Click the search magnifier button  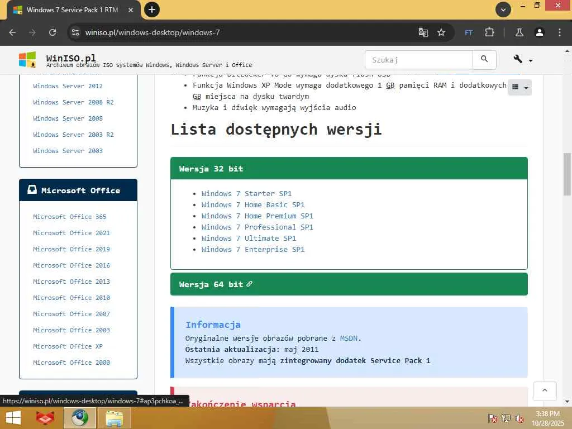(484, 60)
